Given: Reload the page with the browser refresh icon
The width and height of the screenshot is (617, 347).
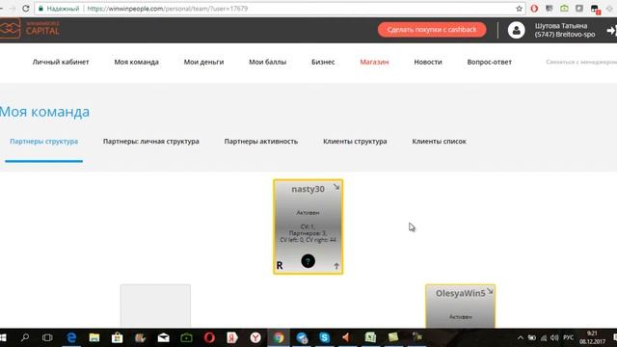Looking at the screenshot, I should click(26, 9).
